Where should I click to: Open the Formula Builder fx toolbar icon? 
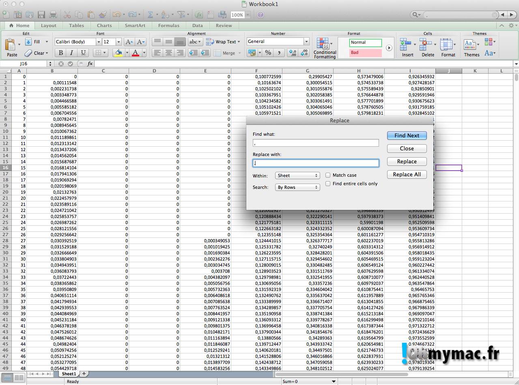point(198,15)
